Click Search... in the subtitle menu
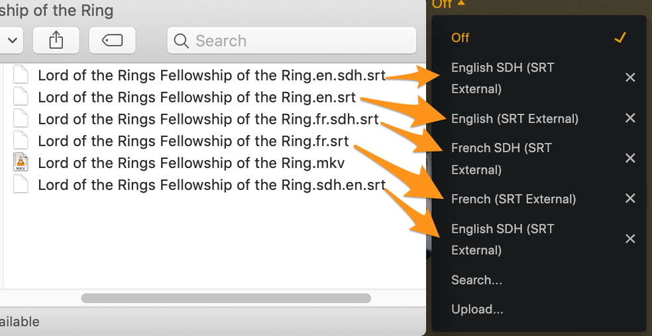Image resolution: width=652 pixels, height=336 pixels. point(476,280)
